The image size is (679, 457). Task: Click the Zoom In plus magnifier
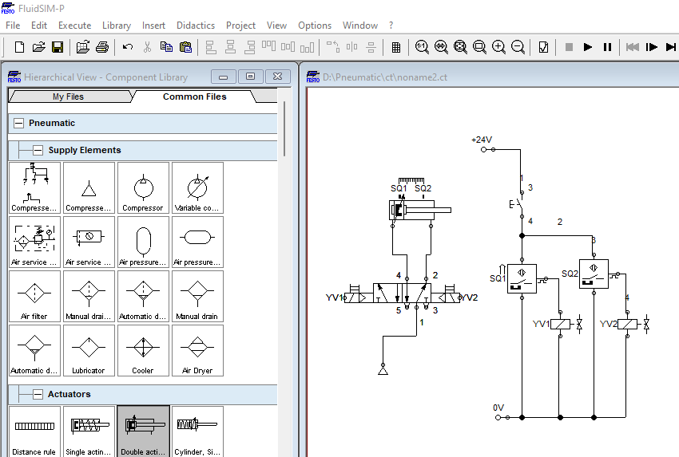498,47
